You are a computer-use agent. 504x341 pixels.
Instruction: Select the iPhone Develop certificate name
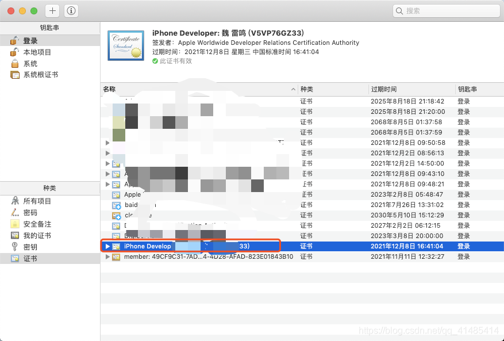coord(148,246)
